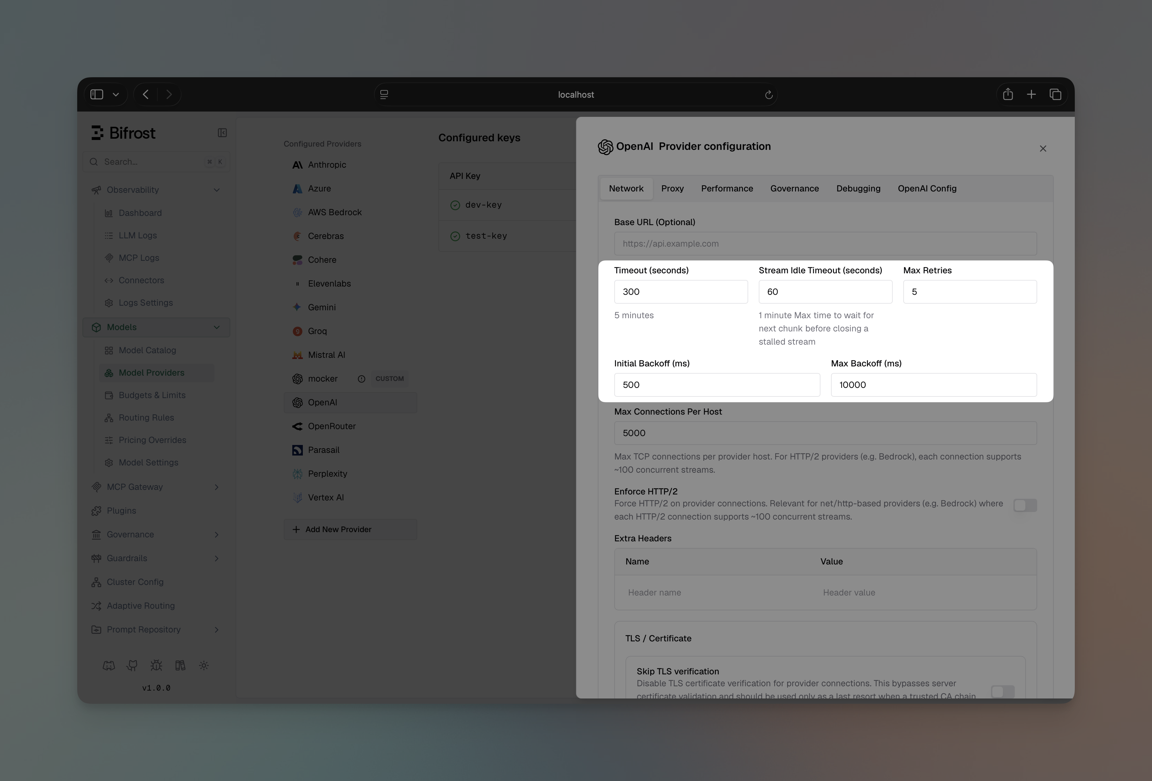This screenshot has width=1152, height=781.
Task: Show browser tab overview icon
Action: tap(1055, 94)
